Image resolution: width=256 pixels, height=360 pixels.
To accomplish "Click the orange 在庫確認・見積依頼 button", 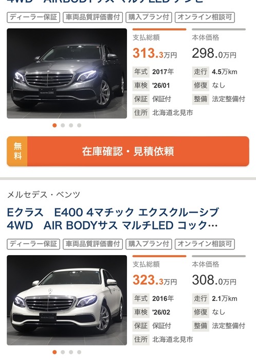I will 128,151.
